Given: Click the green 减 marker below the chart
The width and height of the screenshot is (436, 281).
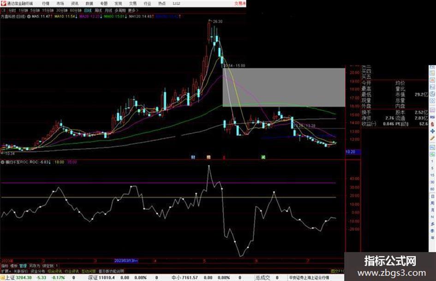Looking at the screenshot, I should point(263,157).
